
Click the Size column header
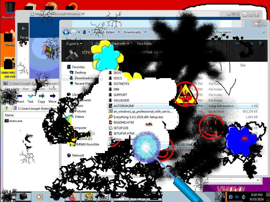click(x=243, y=65)
